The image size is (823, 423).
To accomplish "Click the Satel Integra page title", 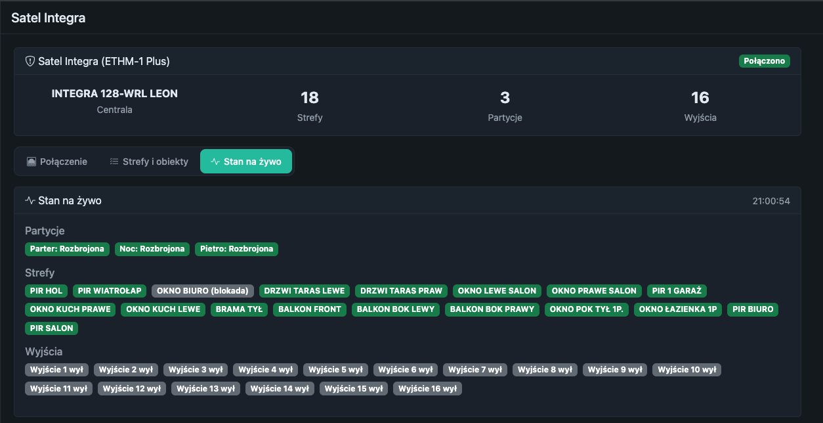I will point(49,18).
